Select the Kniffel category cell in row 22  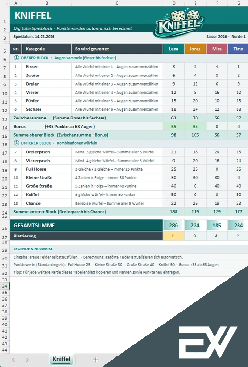pyautogui.click(x=47, y=194)
